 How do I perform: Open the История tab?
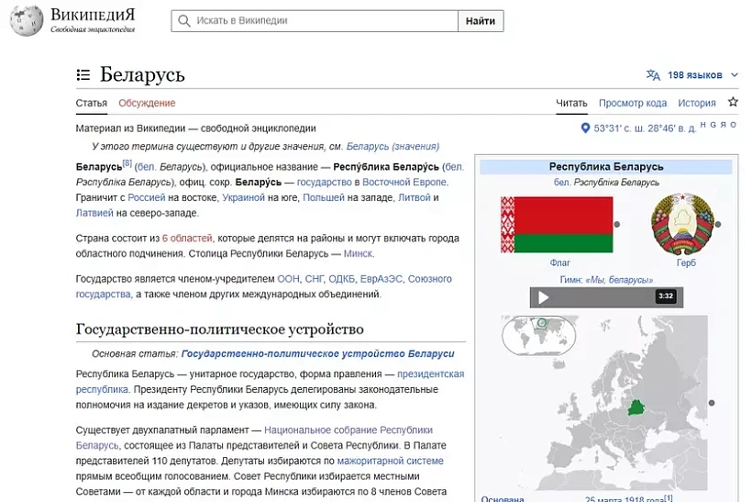[x=697, y=103]
